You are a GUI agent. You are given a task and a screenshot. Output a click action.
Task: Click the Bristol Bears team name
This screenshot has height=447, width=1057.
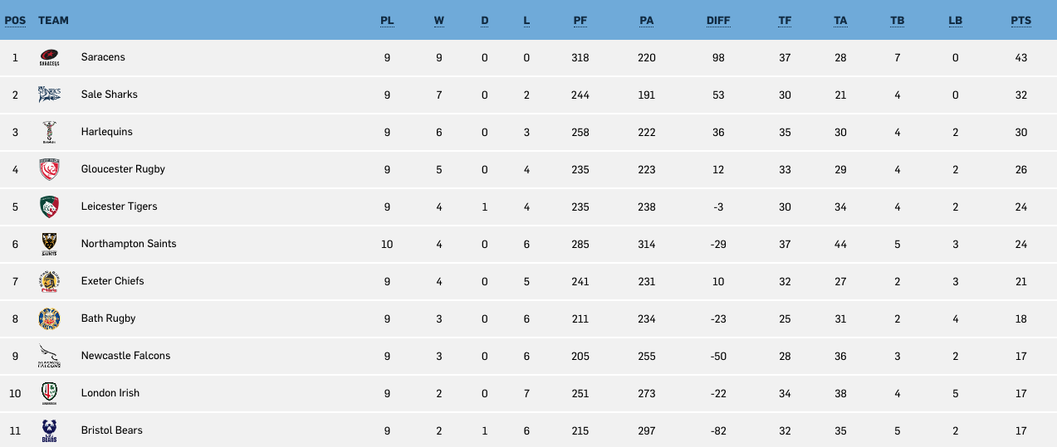pyautogui.click(x=112, y=430)
